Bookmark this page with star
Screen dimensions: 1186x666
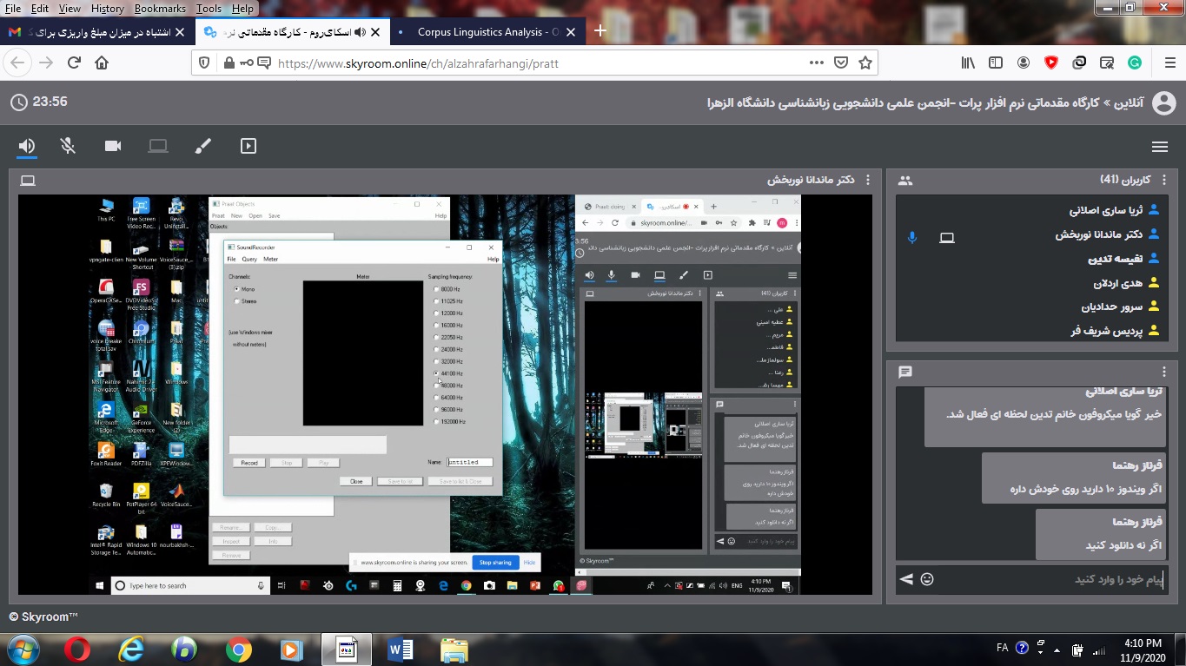pos(865,63)
